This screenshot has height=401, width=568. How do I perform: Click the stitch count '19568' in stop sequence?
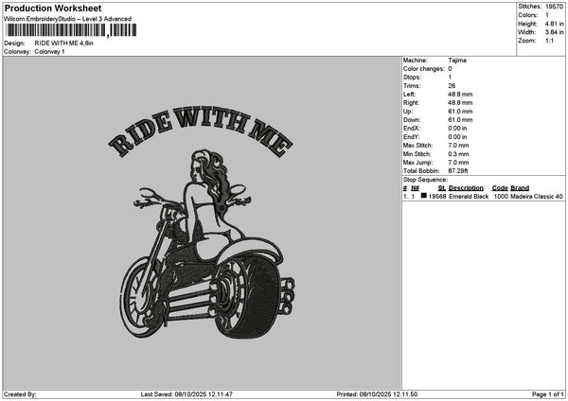[x=436, y=197]
